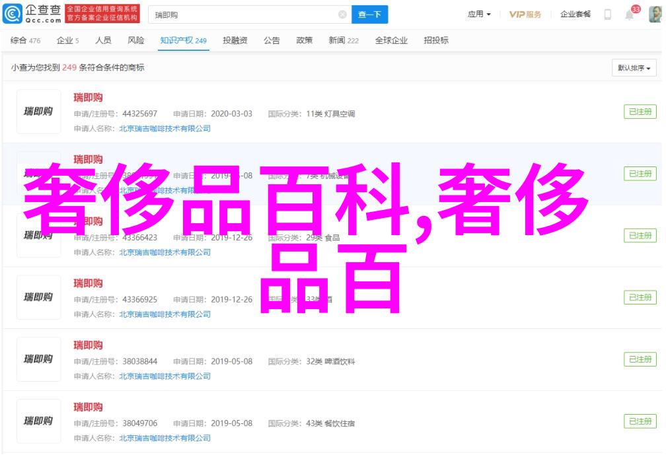
Task: Open 瑞即购 title for registration 38038844
Action: pyautogui.click(x=89, y=345)
